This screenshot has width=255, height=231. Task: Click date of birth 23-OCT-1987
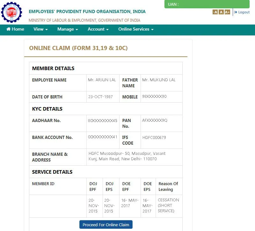point(100,97)
